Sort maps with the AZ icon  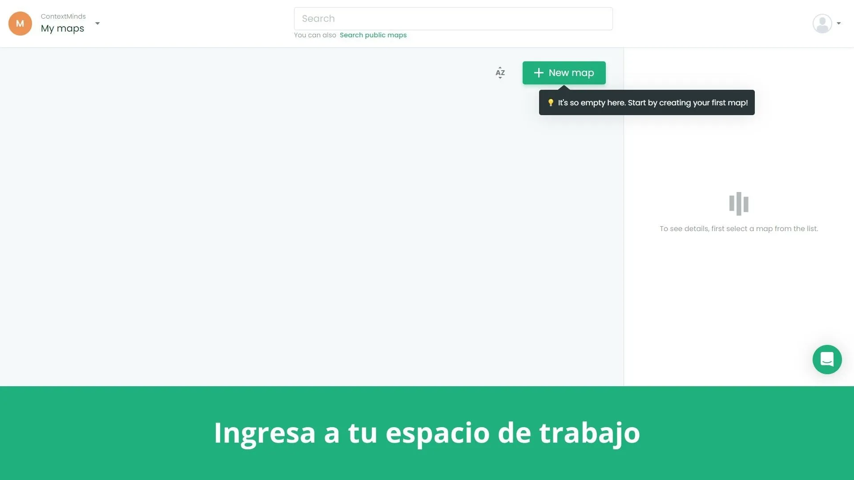tap(500, 73)
